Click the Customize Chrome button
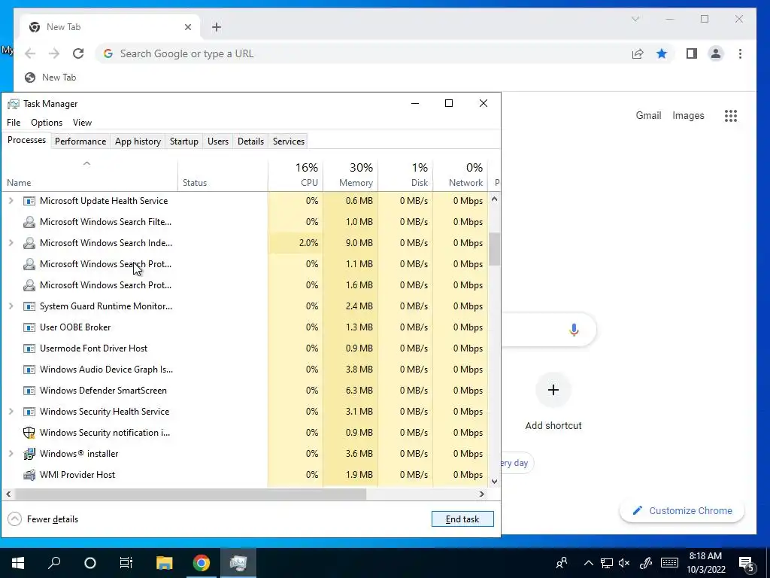This screenshot has height=578, width=770. [682, 511]
